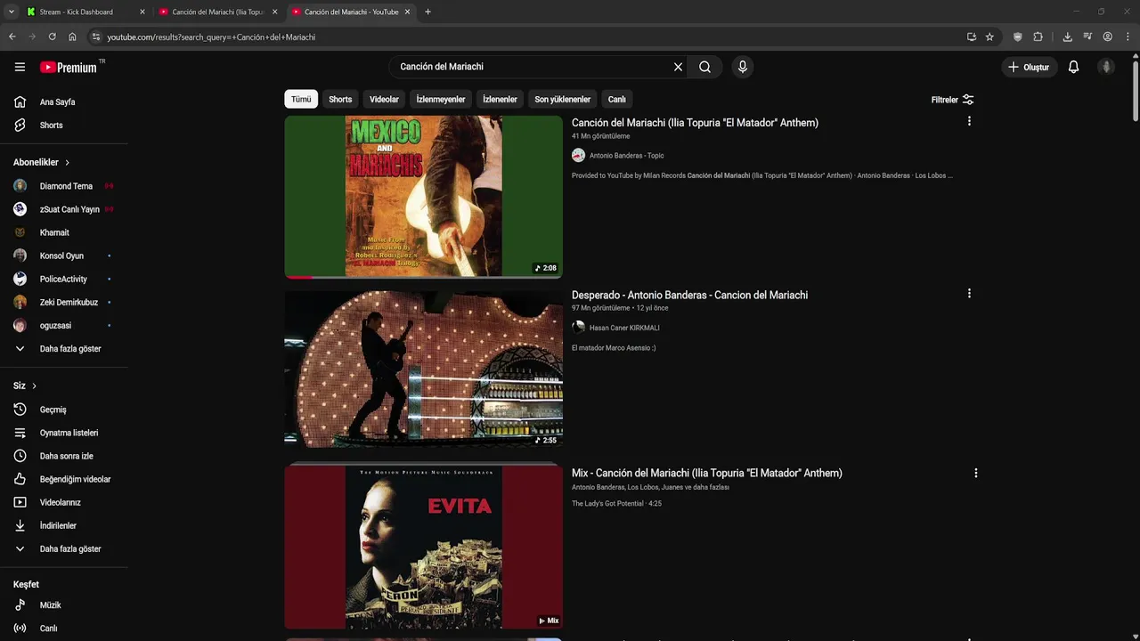
Task: Play the Mexico and Mariachis thumbnail
Action: [424, 197]
